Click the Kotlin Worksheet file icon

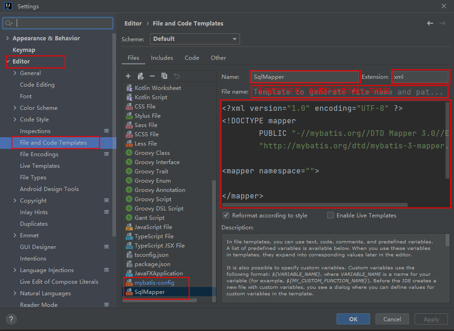point(129,88)
